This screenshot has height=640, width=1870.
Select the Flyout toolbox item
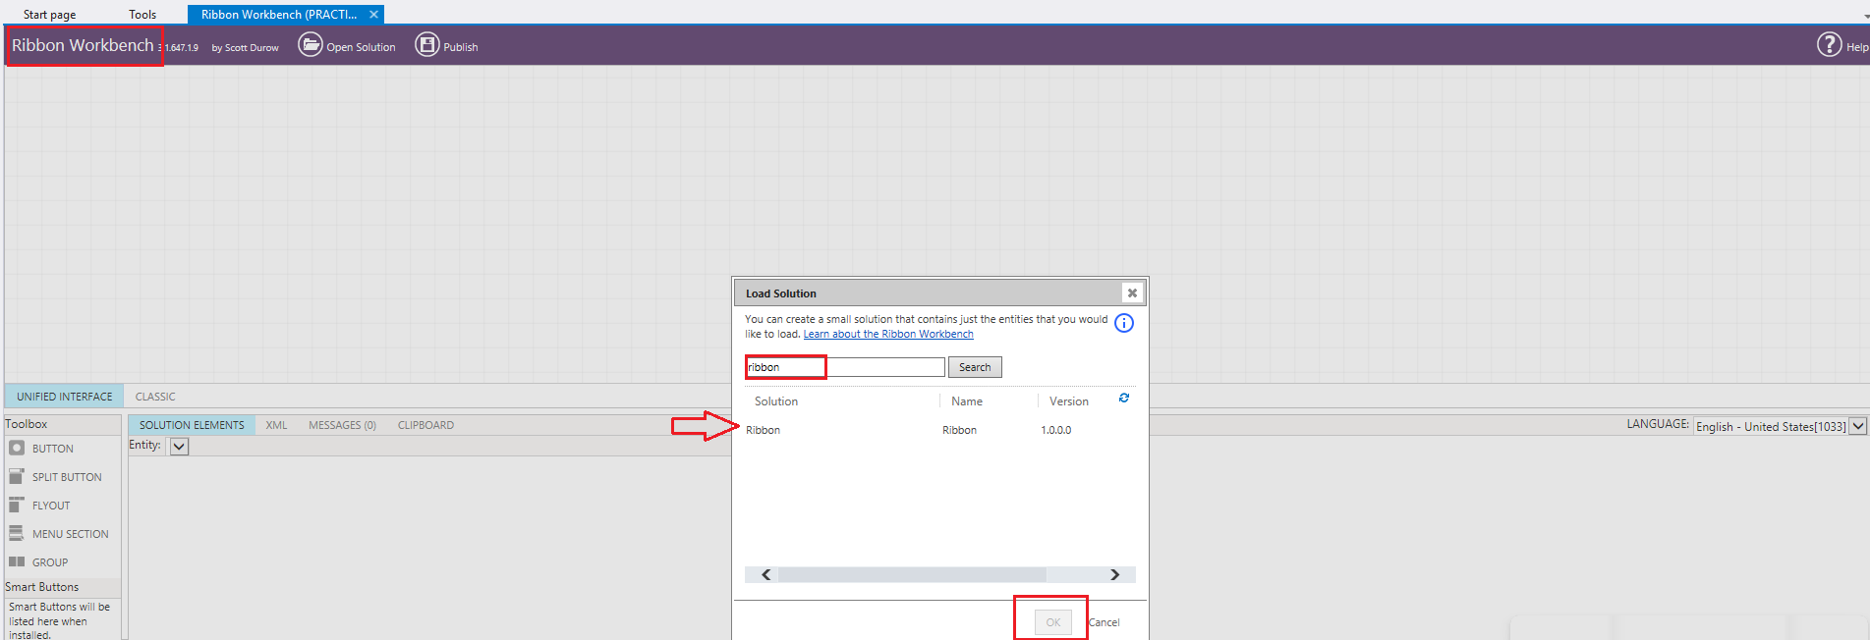coord(51,506)
